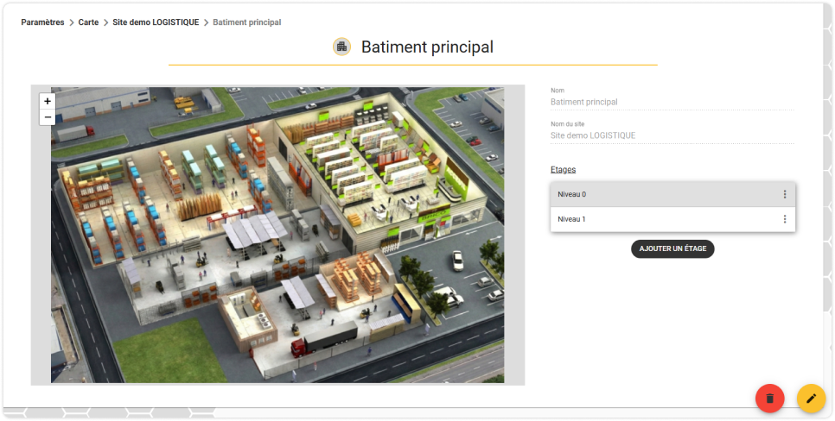This screenshot has width=835, height=421.
Task: Select the Niveau 1 floor row
Action: coord(672,219)
